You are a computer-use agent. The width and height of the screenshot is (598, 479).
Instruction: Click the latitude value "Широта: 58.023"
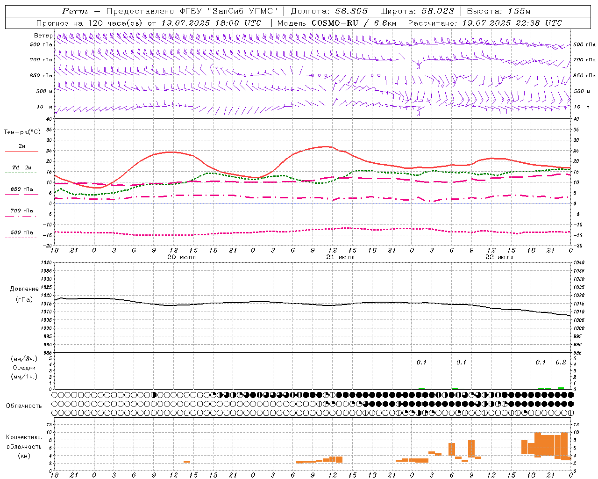[x=417, y=11]
